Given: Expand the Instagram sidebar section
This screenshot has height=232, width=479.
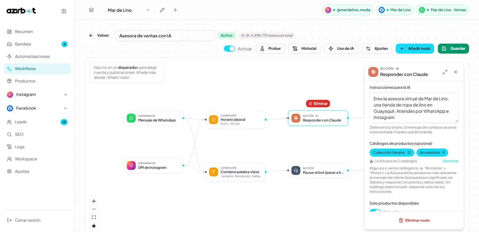Looking at the screenshot, I should tap(37, 95).
